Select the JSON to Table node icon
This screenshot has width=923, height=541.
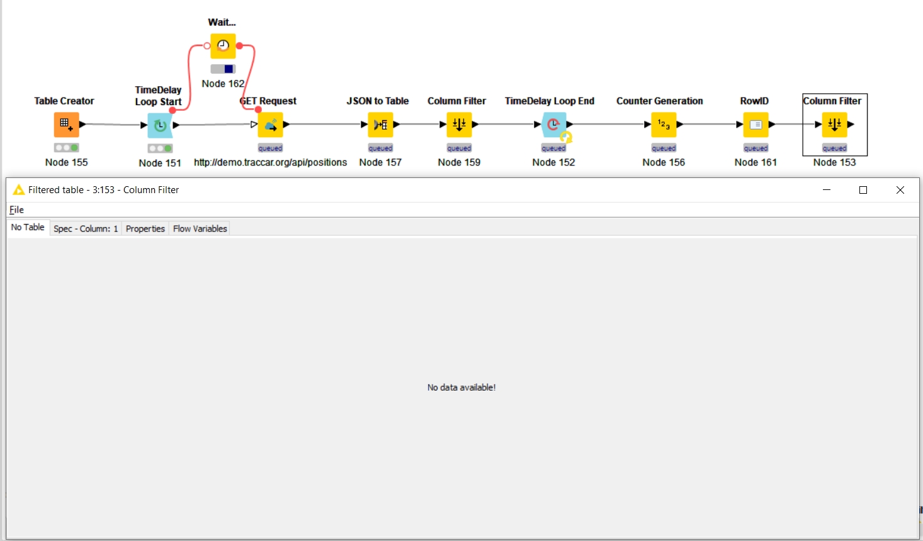pos(380,125)
